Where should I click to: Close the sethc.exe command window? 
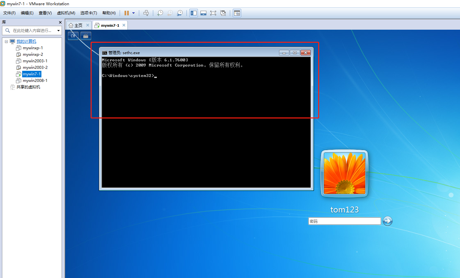pos(305,53)
